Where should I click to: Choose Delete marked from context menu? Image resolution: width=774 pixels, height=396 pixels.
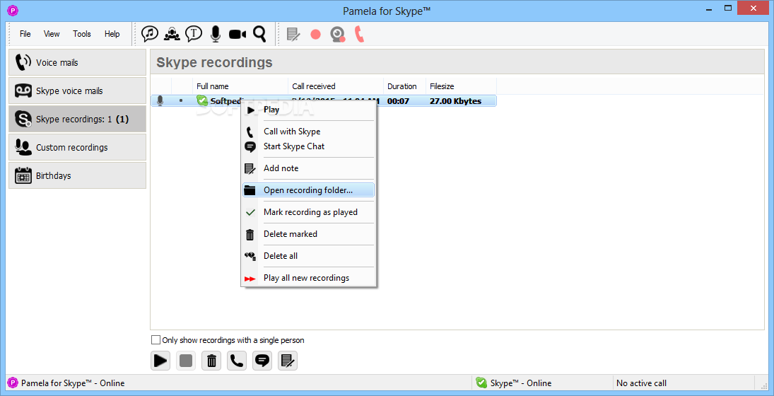click(308, 234)
